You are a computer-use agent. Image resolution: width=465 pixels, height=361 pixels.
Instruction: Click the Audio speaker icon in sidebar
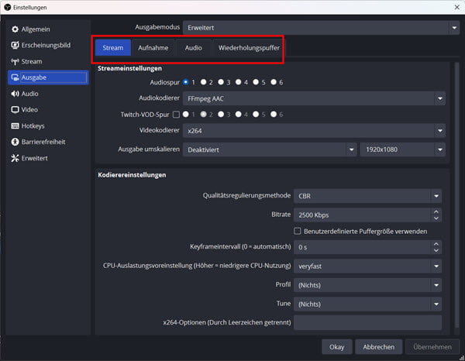15,94
